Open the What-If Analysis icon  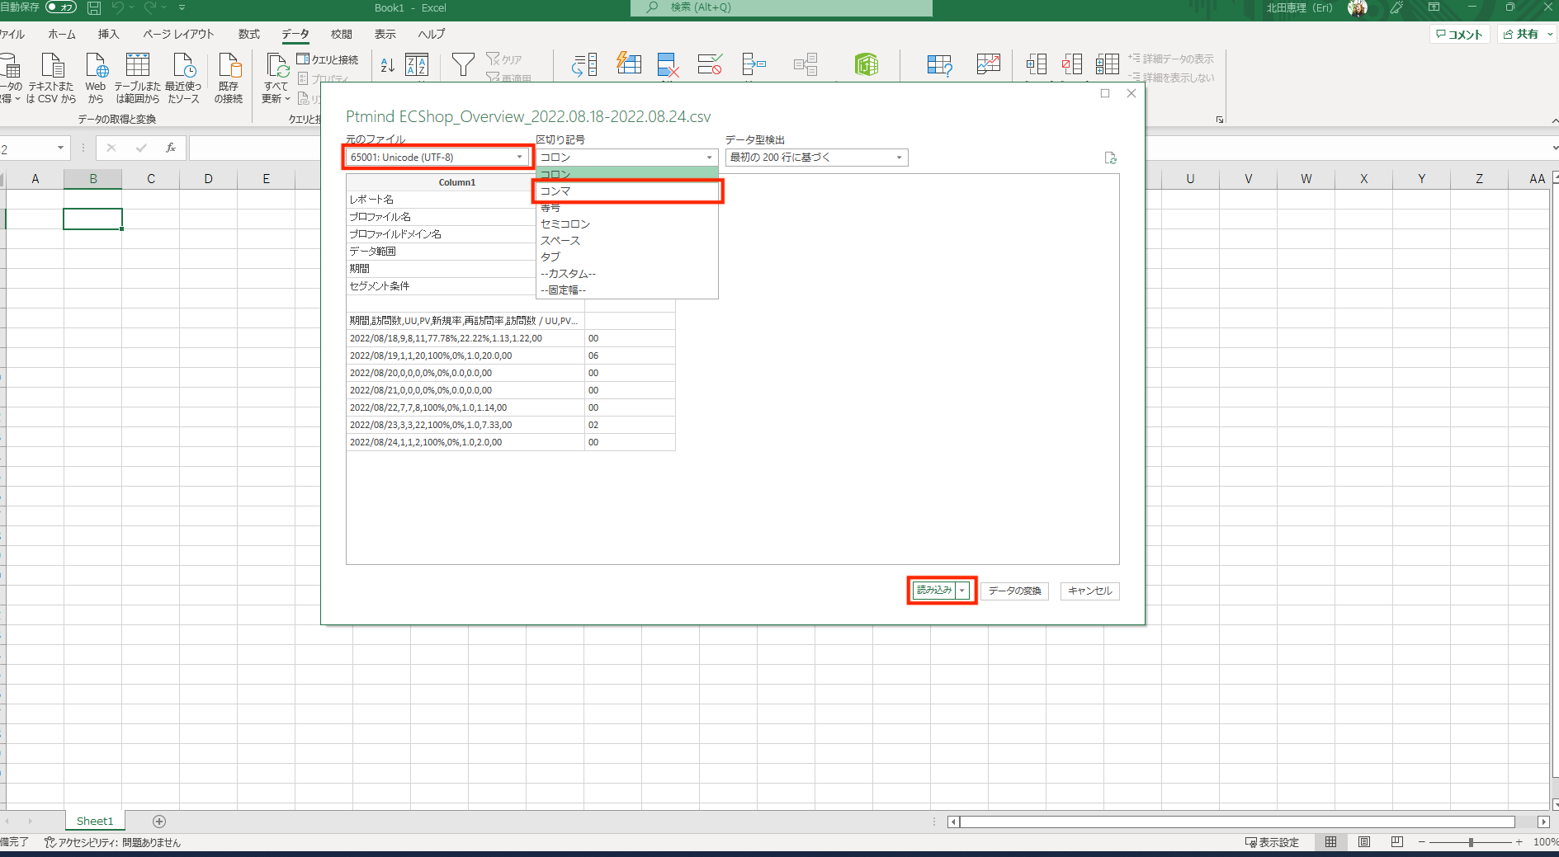click(939, 65)
